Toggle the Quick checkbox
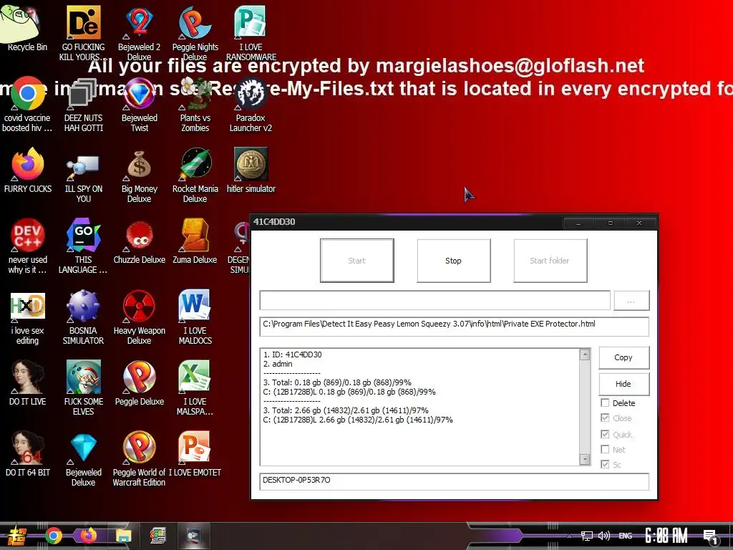 click(x=605, y=434)
